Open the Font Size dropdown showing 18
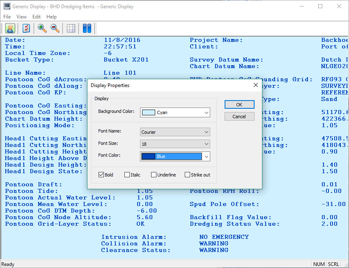The height and width of the screenshot is (268, 349). pyautogui.click(x=206, y=144)
